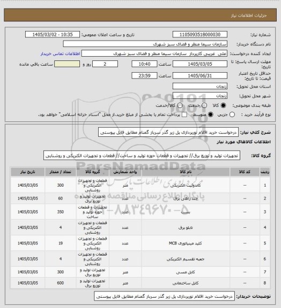The image size is (281, 308).
Task: Click the empty remaining hours field
Action: [x=67, y=64]
